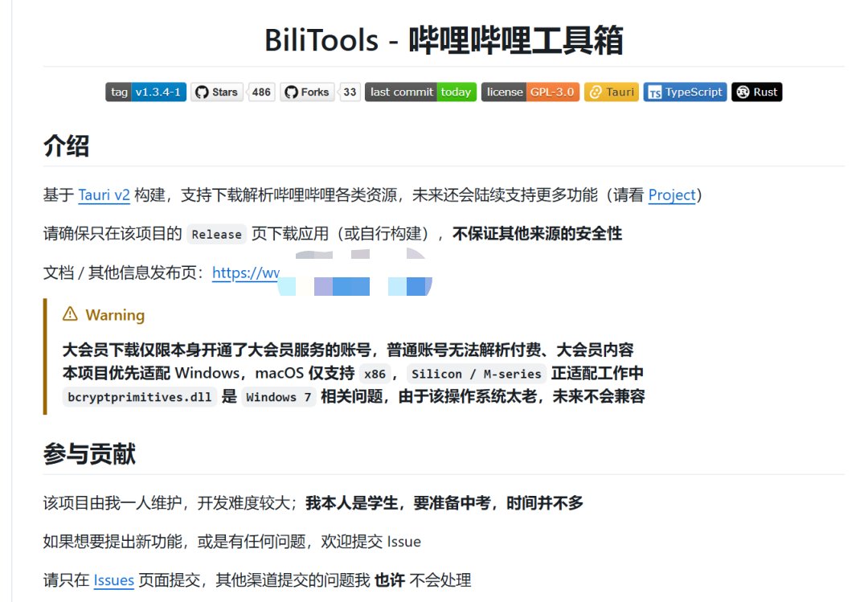Click the tag v1.3.4-1 badge
Image resolution: width=868 pixels, height=602 pixels.
pyautogui.click(x=145, y=92)
